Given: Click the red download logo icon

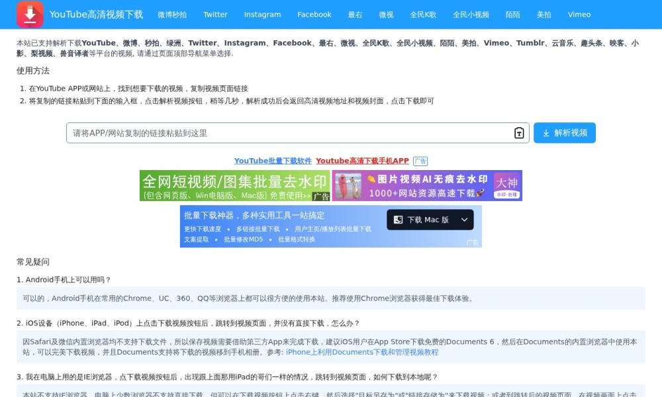Looking at the screenshot, I should (x=30, y=15).
